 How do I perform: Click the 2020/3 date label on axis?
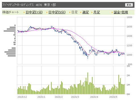(x=75, y=97)
